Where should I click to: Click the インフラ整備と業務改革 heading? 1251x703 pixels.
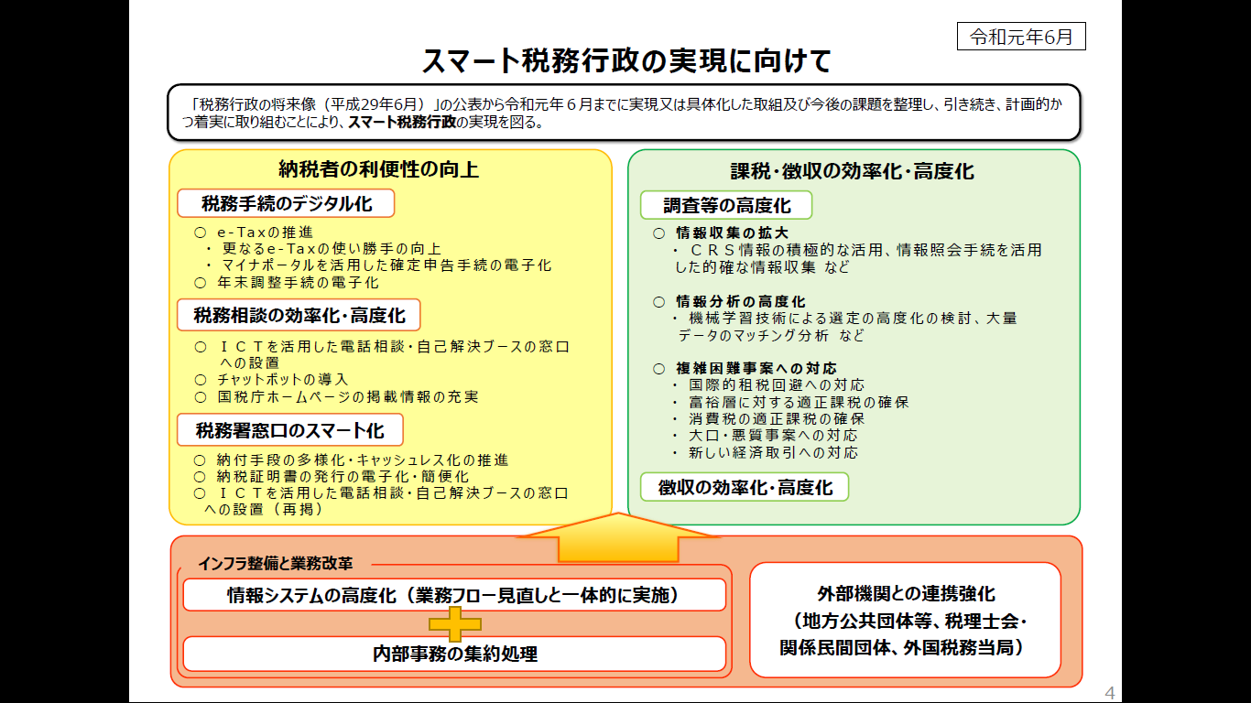(x=275, y=564)
